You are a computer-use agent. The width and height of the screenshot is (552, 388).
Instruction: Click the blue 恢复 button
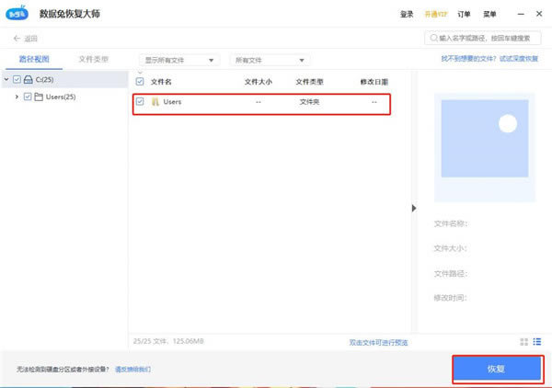pos(497,369)
